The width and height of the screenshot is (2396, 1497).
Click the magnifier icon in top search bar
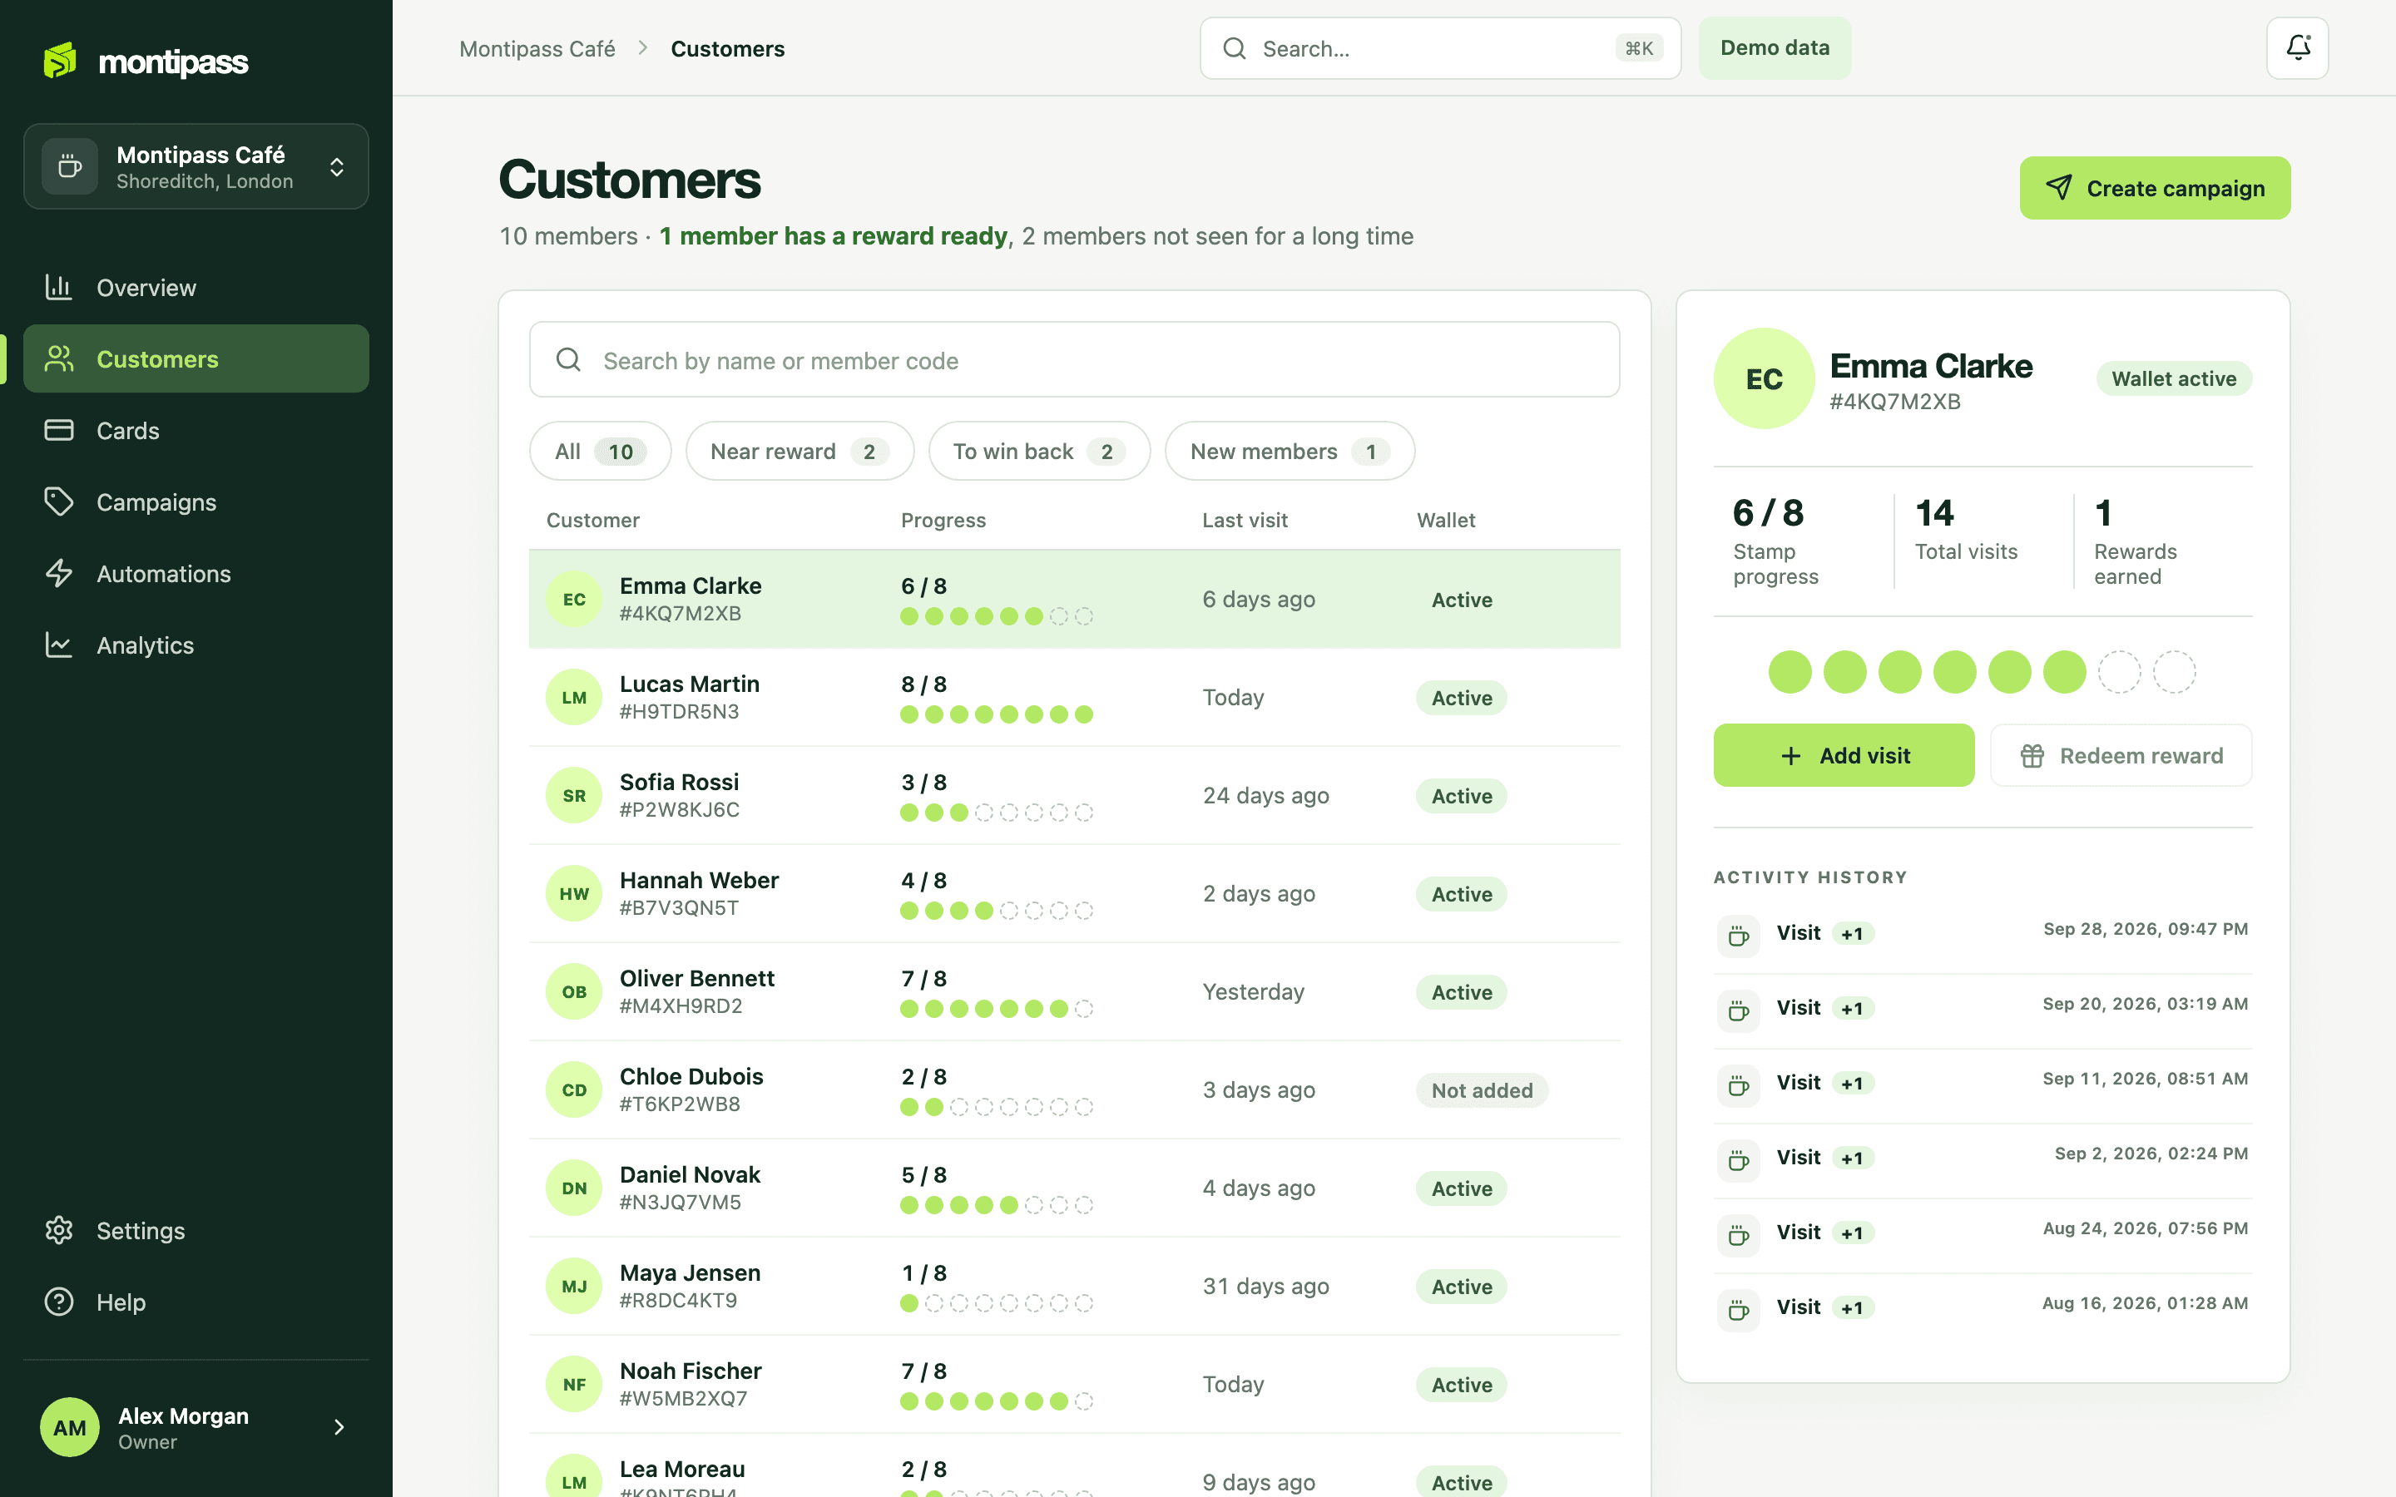click(x=1234, y=48)
